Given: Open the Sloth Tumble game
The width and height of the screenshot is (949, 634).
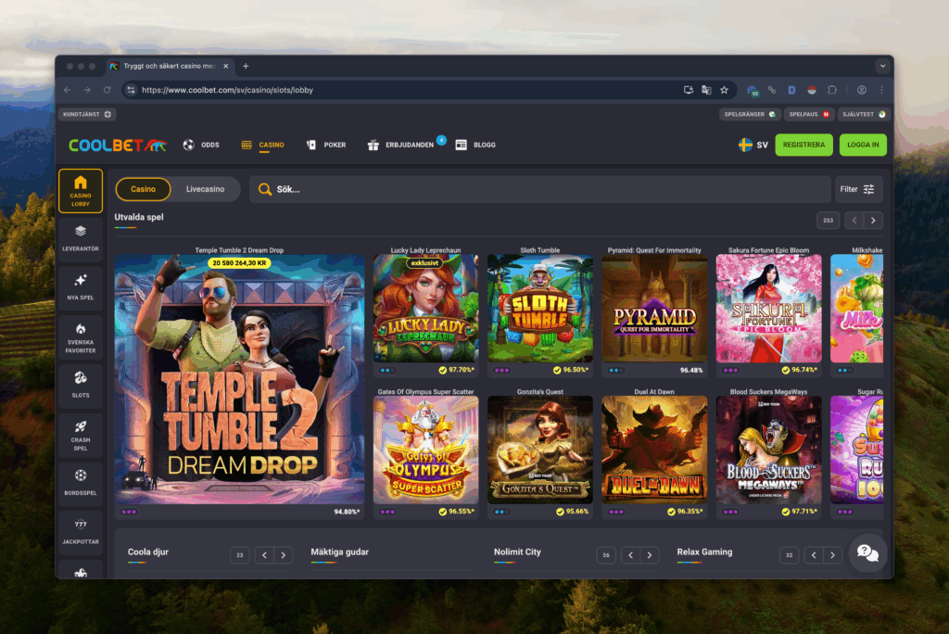Looking at the screenshot, I should (x=540, y=309).
